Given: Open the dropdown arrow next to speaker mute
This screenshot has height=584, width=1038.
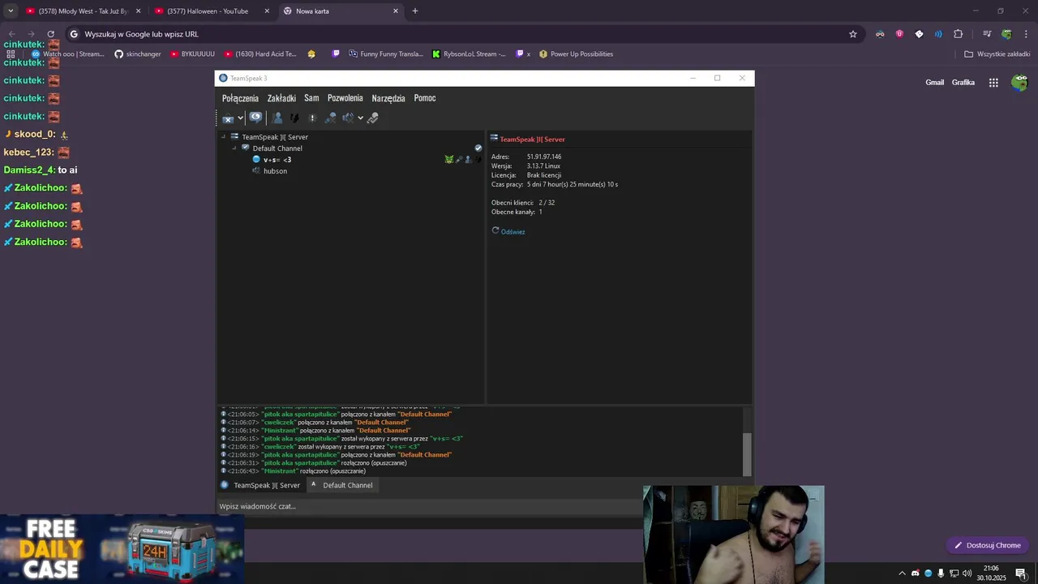Looking at the screenshot, I should [360, 118].
